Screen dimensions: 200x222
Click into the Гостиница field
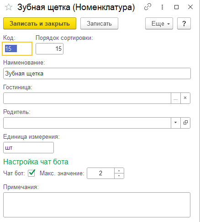click(87, 98)
